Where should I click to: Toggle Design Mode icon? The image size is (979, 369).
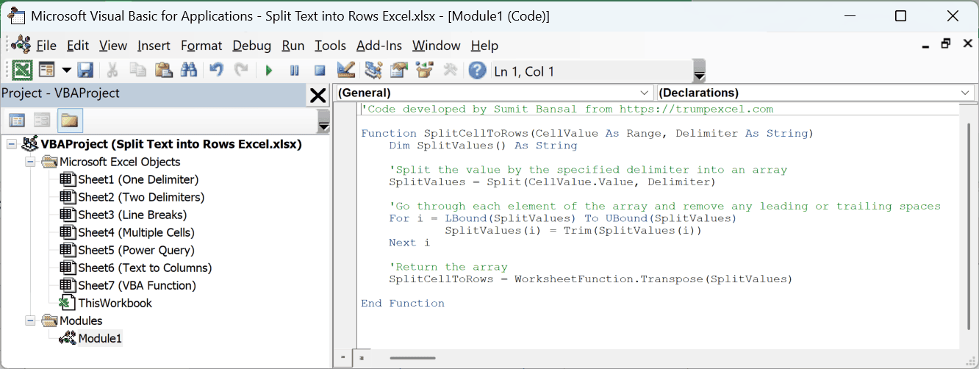pos(346,71)
